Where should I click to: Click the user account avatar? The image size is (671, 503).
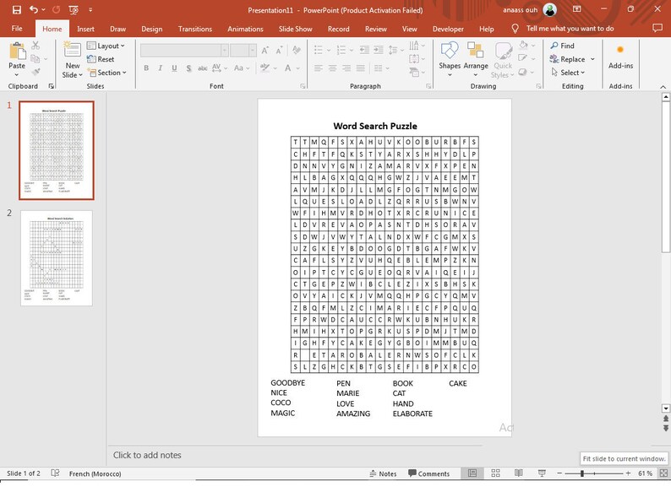pyautogui.click(x=550, y=10)
